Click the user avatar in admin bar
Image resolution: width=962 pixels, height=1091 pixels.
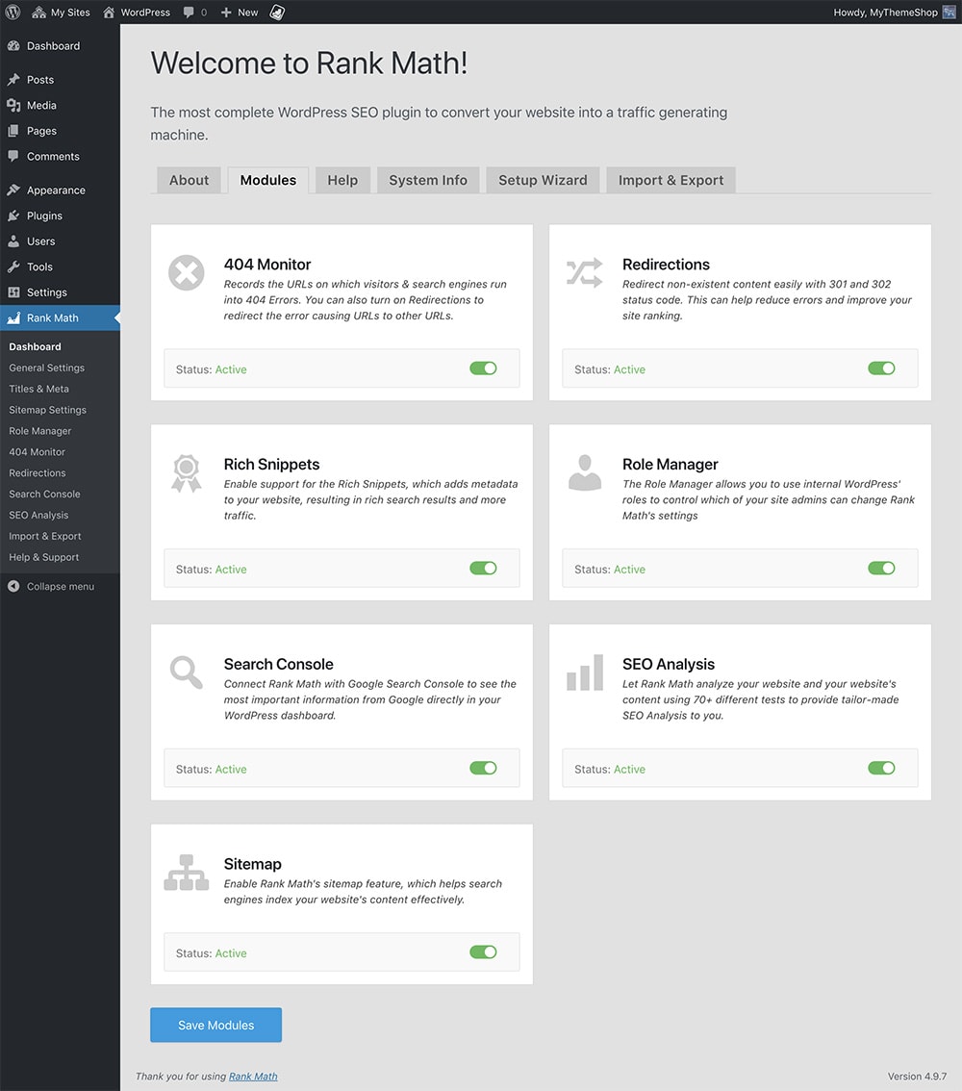pyautogui.click(x=949, y=12)
